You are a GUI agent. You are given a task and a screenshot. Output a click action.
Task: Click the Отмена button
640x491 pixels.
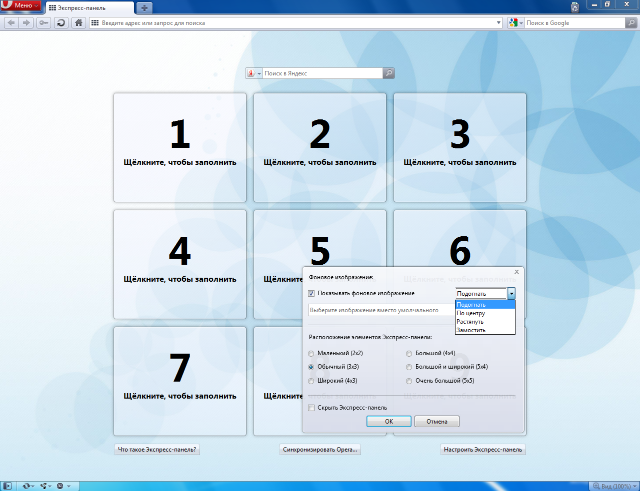[x=437, y=422]
